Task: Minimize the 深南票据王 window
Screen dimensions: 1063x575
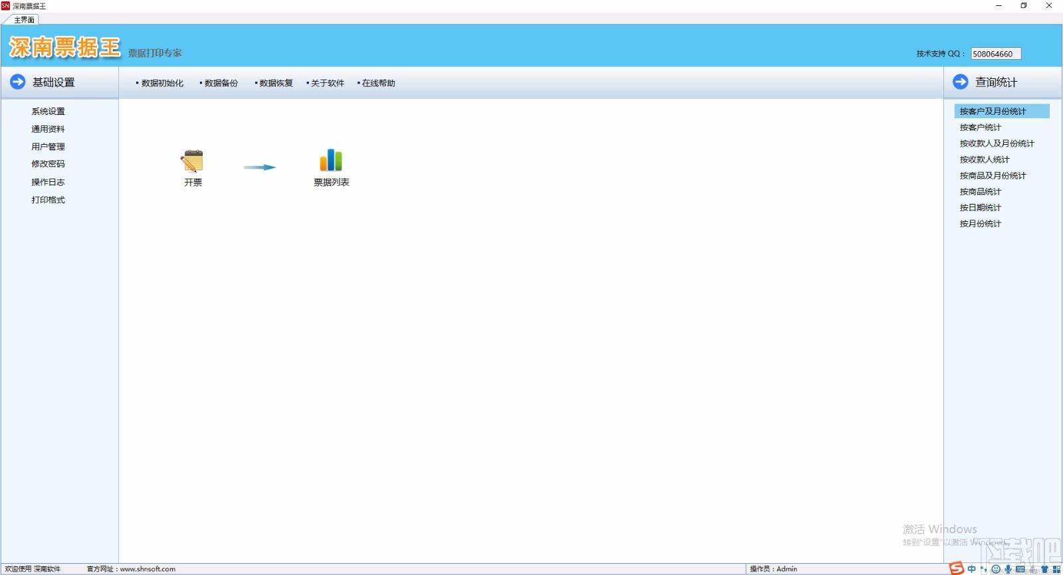Action: coord(999,5)
